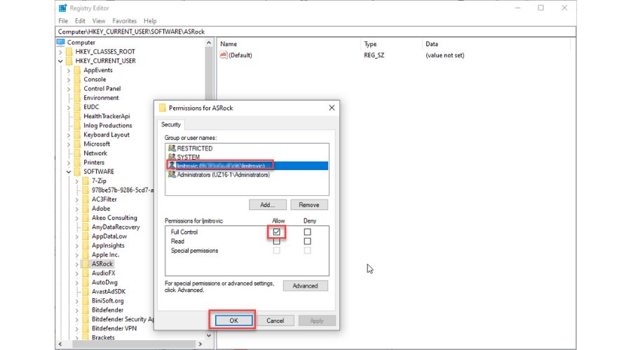This screenshot has height=350, width=631.
Task: Check Allow for Read permission
Action: click(276, 241)
